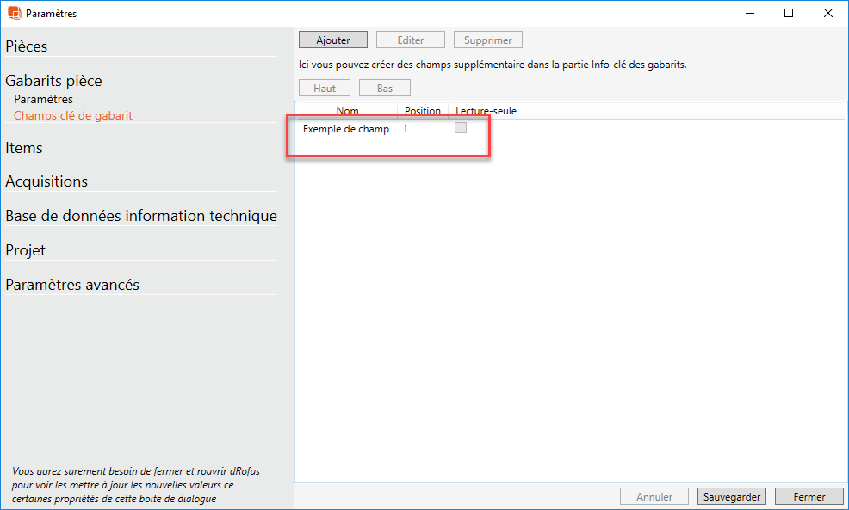Screen dimensions: 849x510
Task: Select Champs clé de gabarit sub-item
Action: [x=73, y=115]
